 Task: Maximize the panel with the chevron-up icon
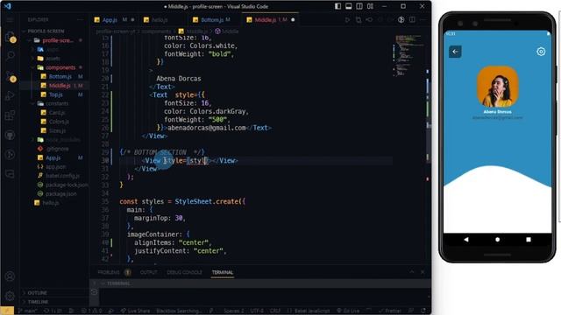point(412,272)
